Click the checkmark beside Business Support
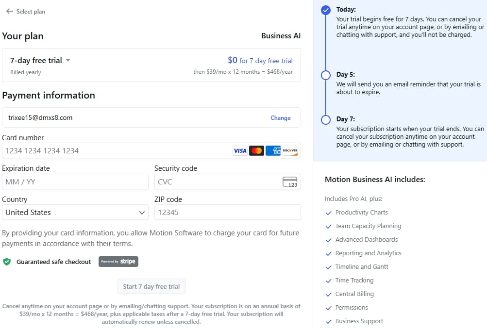The height and width of the screenshot is (331, 487). coord(329,322)
